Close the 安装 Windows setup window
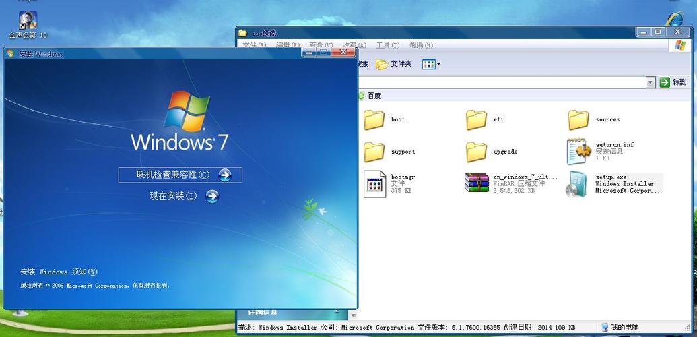Image resolution: width=697 pixels, height=337 pixels. pos(344,52)
